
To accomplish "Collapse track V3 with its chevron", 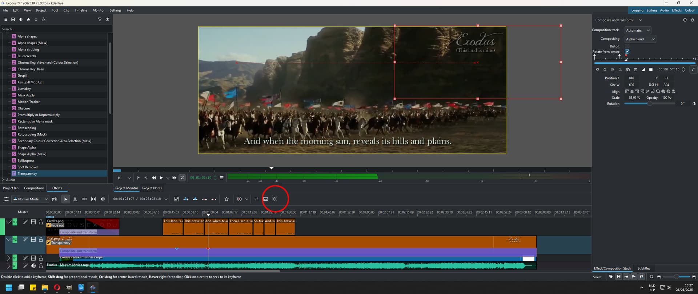I will click(x=8, y=222).
